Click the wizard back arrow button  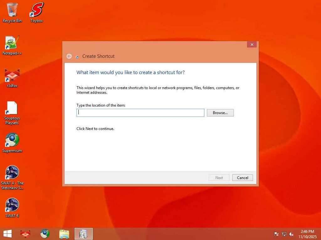coord(69,56)
